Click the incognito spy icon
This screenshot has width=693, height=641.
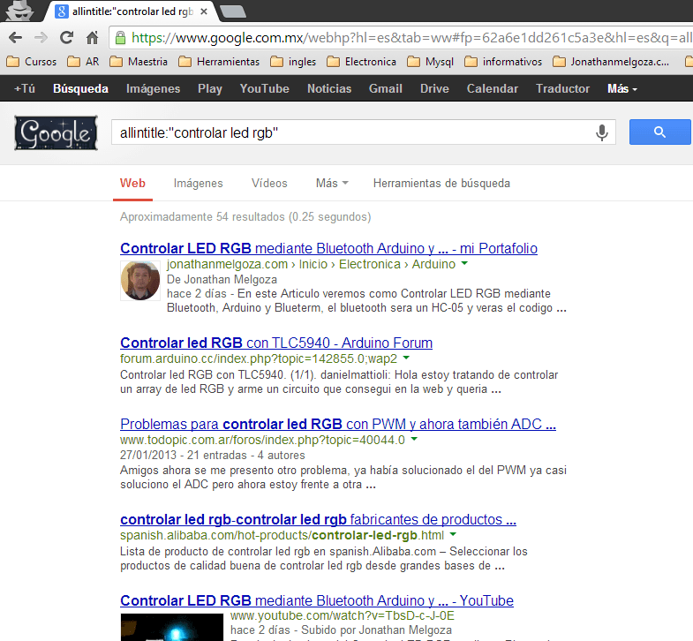(x=19, y=11)
